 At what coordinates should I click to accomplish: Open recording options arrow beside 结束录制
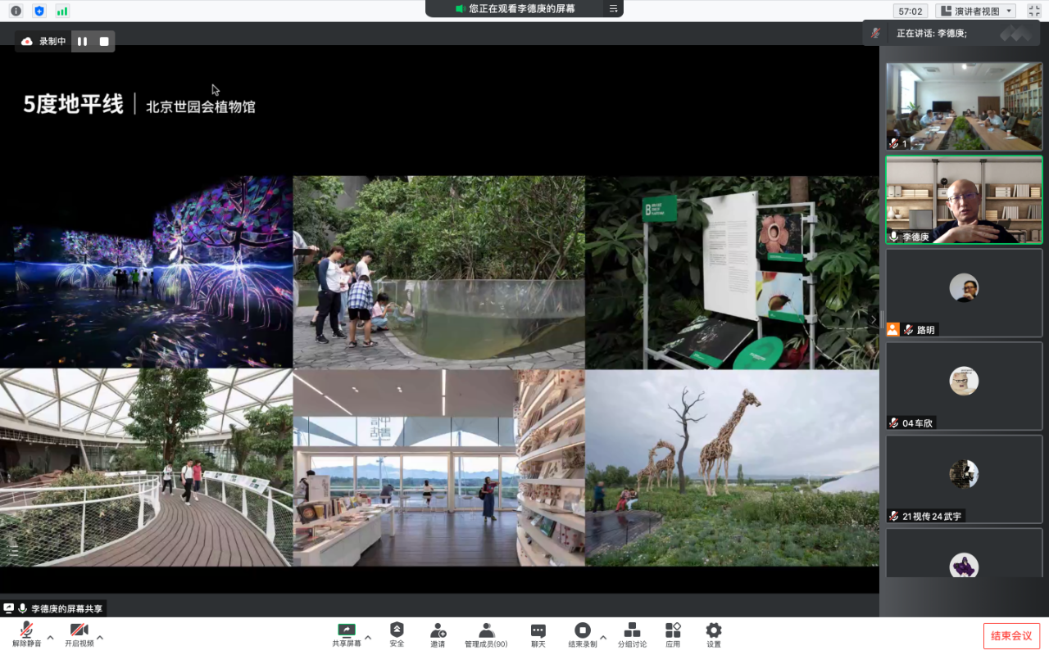603,637
